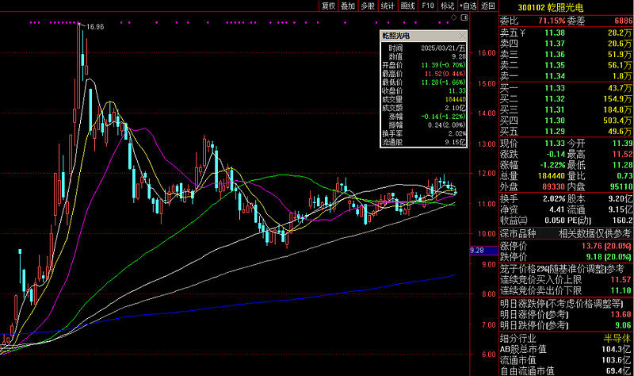
Task: Click the 16.96 peak price label
Action: (94, 27)
